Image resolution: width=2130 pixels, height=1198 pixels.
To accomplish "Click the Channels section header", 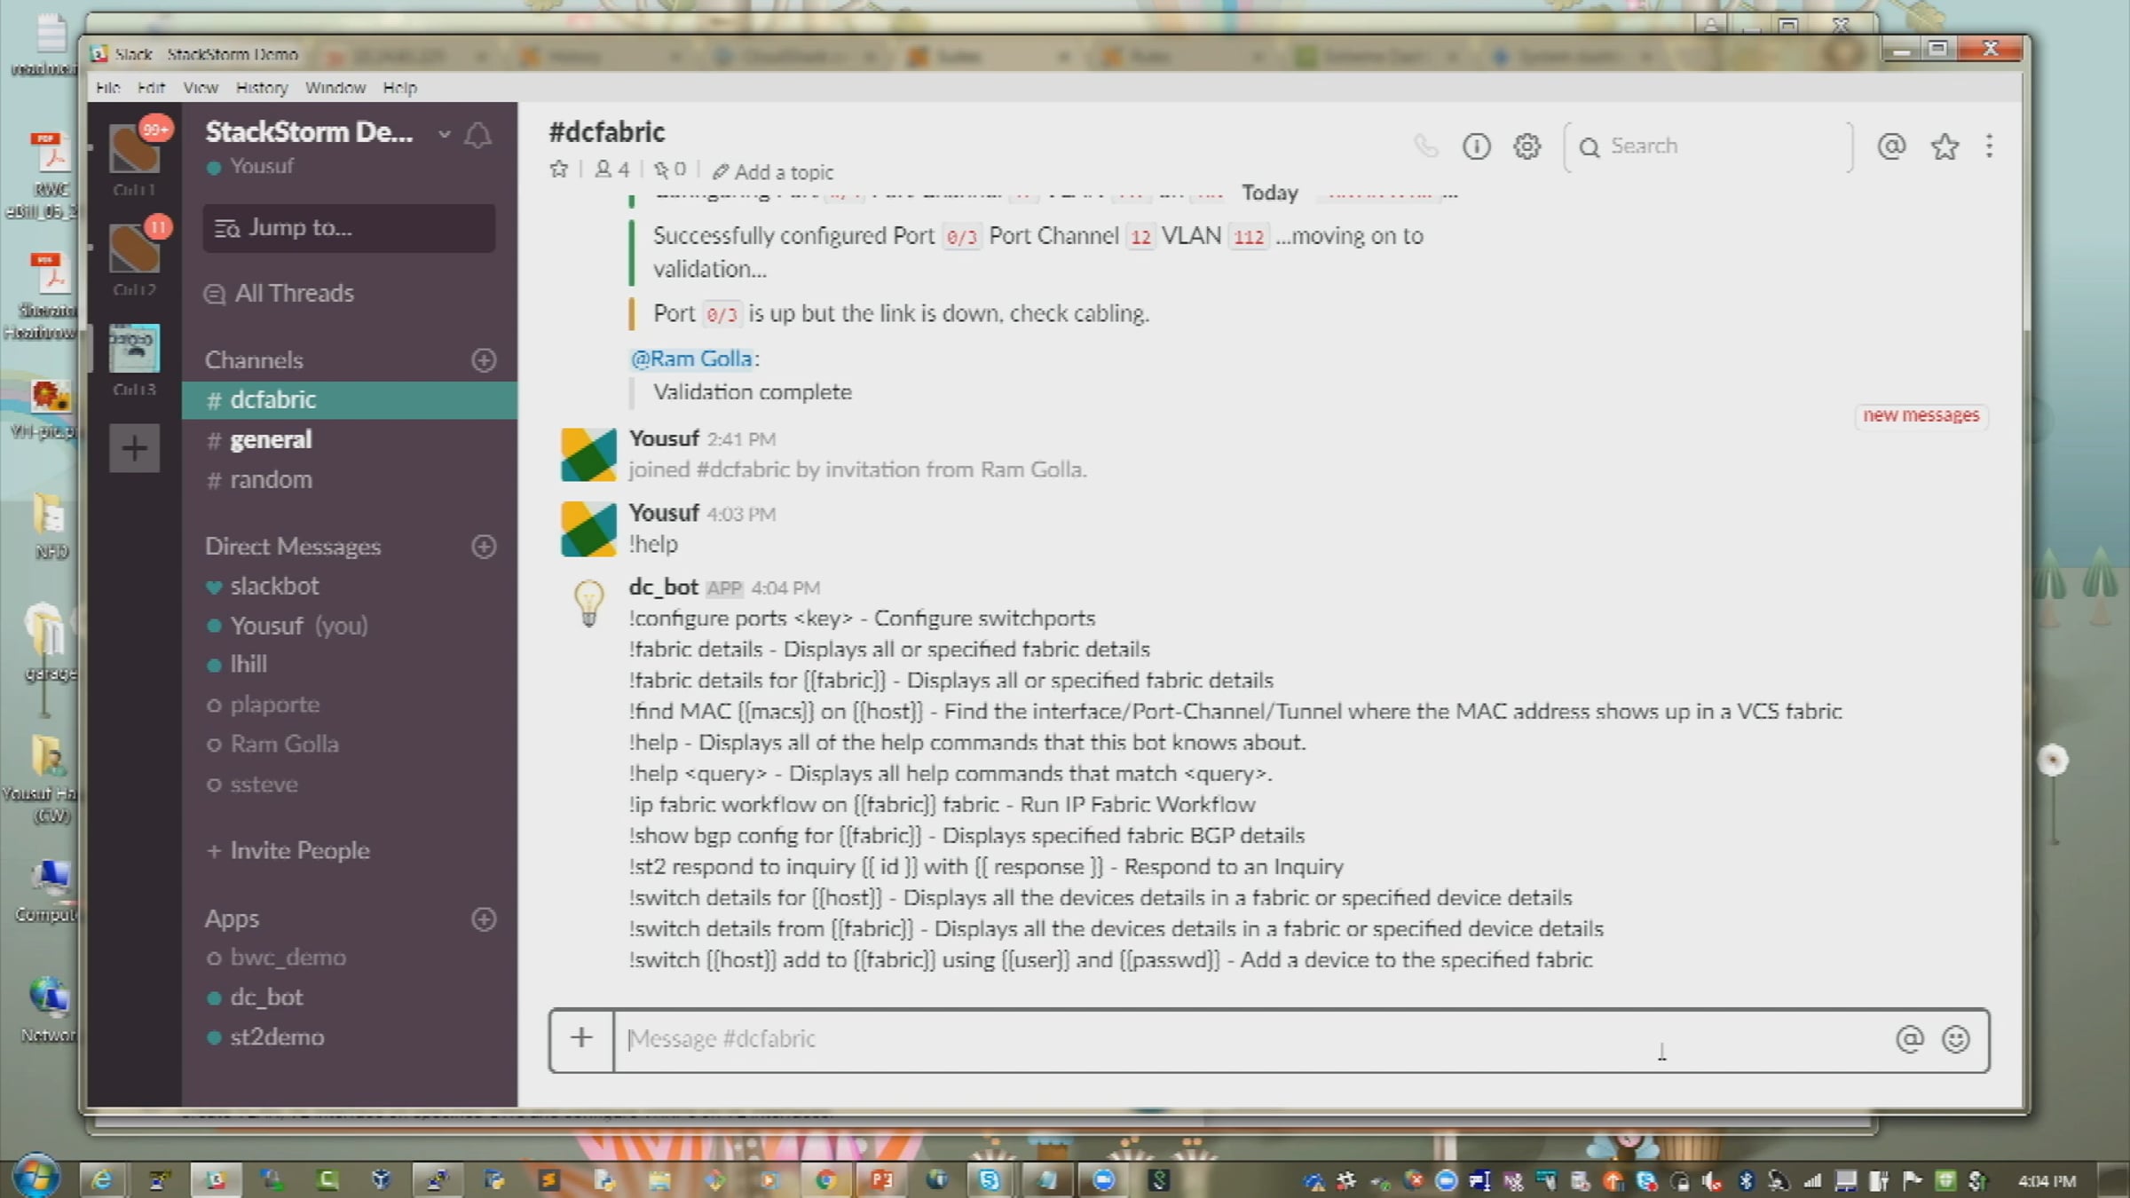I will 255,360.
